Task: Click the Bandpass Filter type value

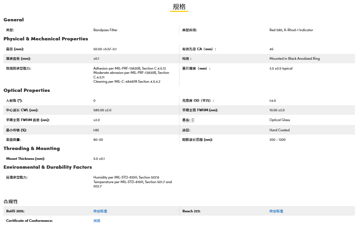Action: pyautogui.click(x=105, y=30)
